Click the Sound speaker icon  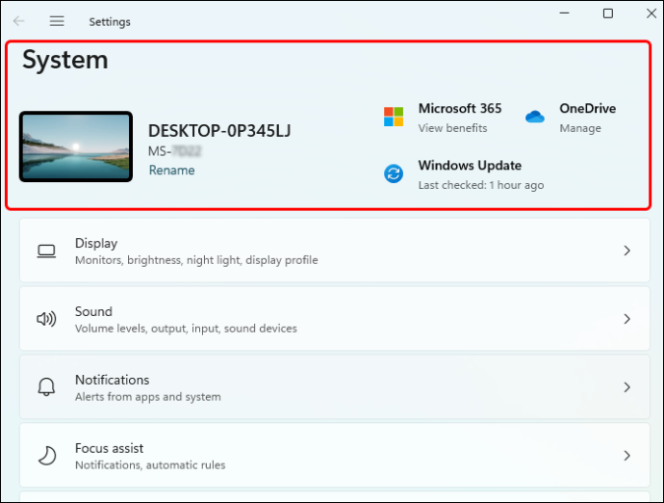point(46,319)
